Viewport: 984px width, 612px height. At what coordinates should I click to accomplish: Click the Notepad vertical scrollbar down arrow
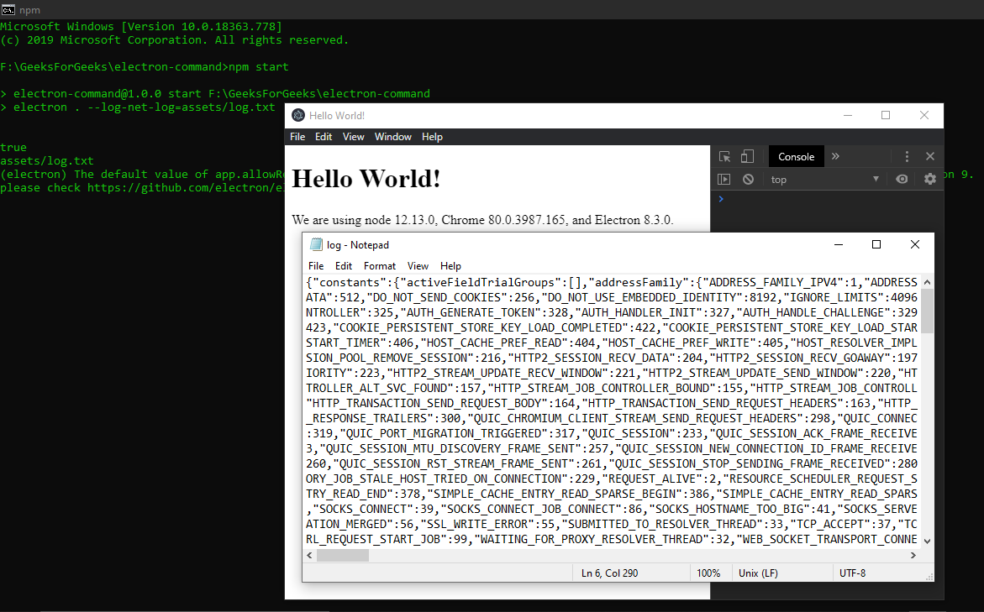pyautogui.click(x=927, y=541)
